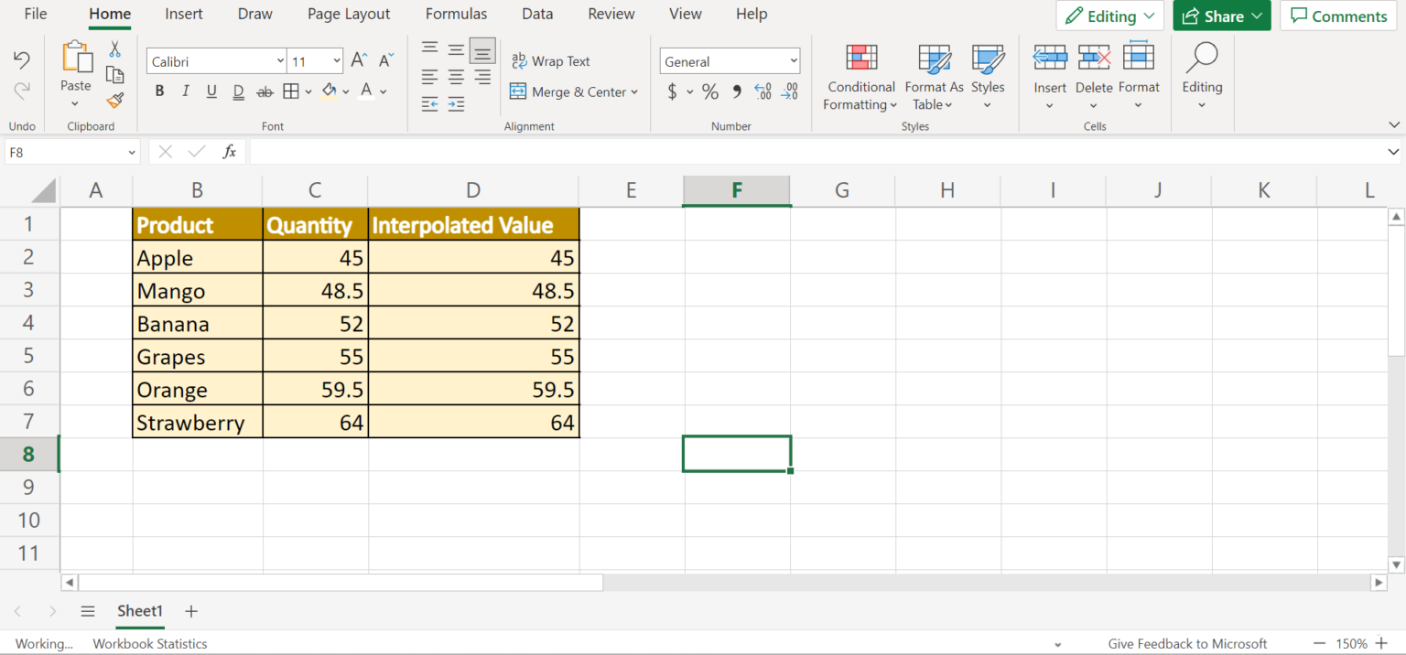Click the Name Box showing F8
1406x655 pixels.
coord(64,152)
